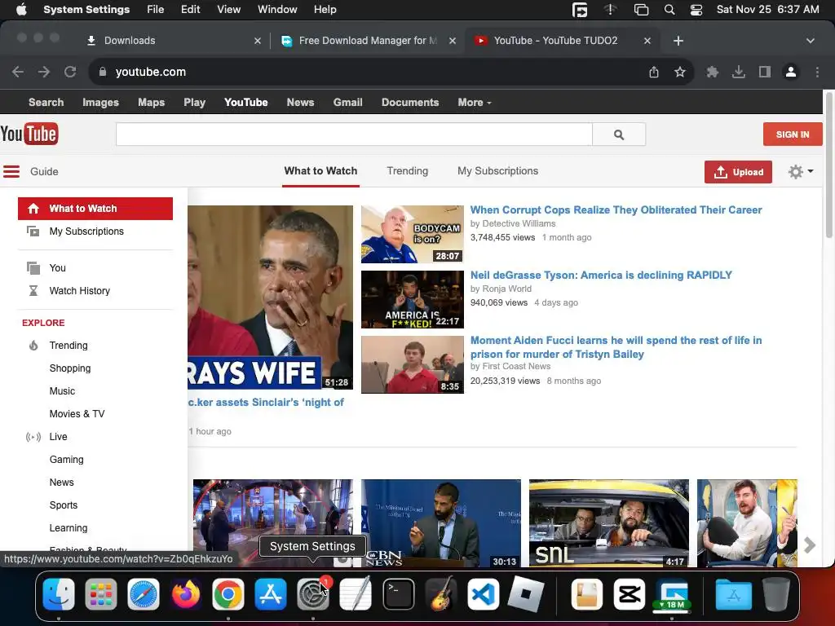Viewport: 835px width, 626px height.
Task: Close the Free Download Manager tab
Action: coord(452,41)
